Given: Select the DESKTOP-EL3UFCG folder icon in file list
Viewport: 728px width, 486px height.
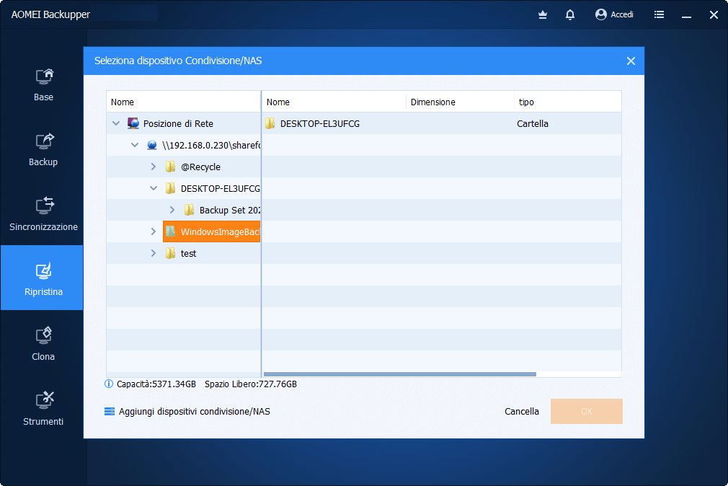Looking at the screenshot, I should coord(270,123).
